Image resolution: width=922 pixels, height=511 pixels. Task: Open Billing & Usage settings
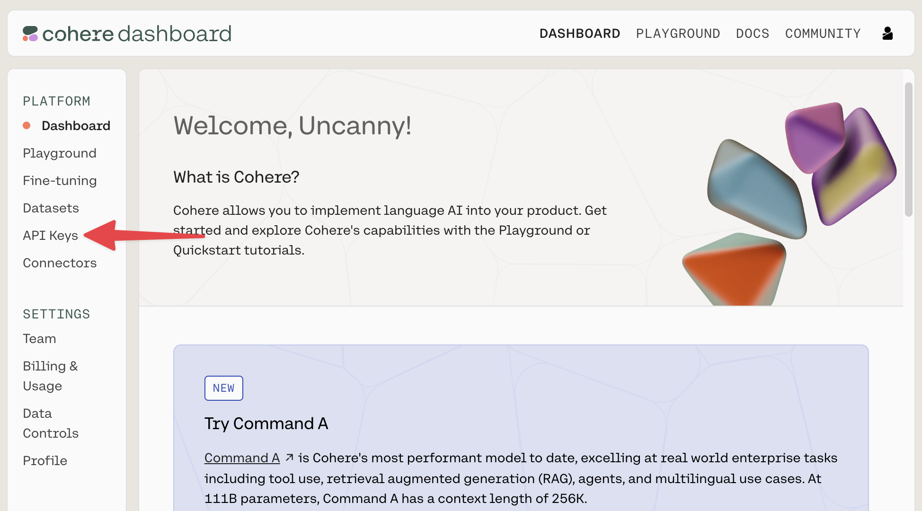pos(50,376)
